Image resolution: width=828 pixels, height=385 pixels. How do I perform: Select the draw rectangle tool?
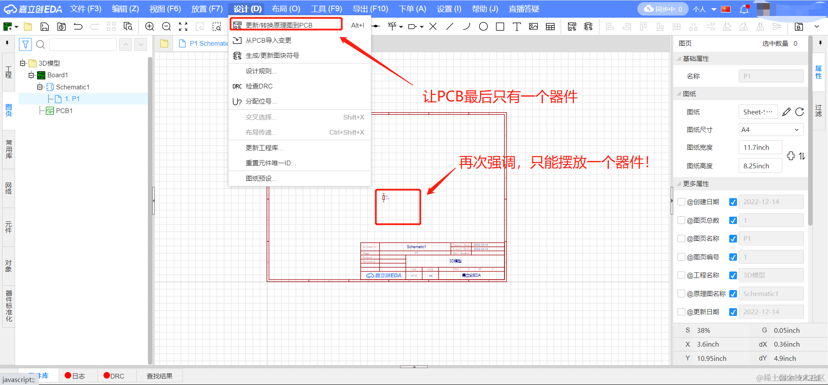click(x=500, y=27)
